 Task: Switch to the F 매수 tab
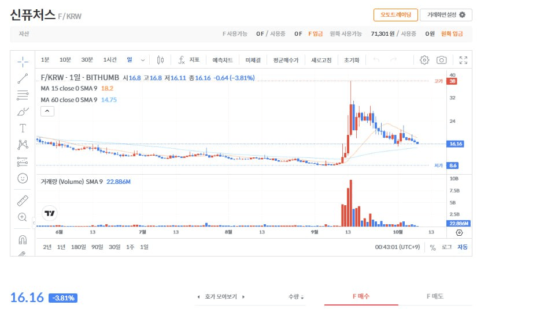click(361, 296)
